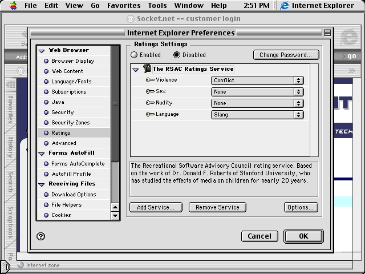
Task: Select AutoFill Profile in the category list
Action: 74,174
